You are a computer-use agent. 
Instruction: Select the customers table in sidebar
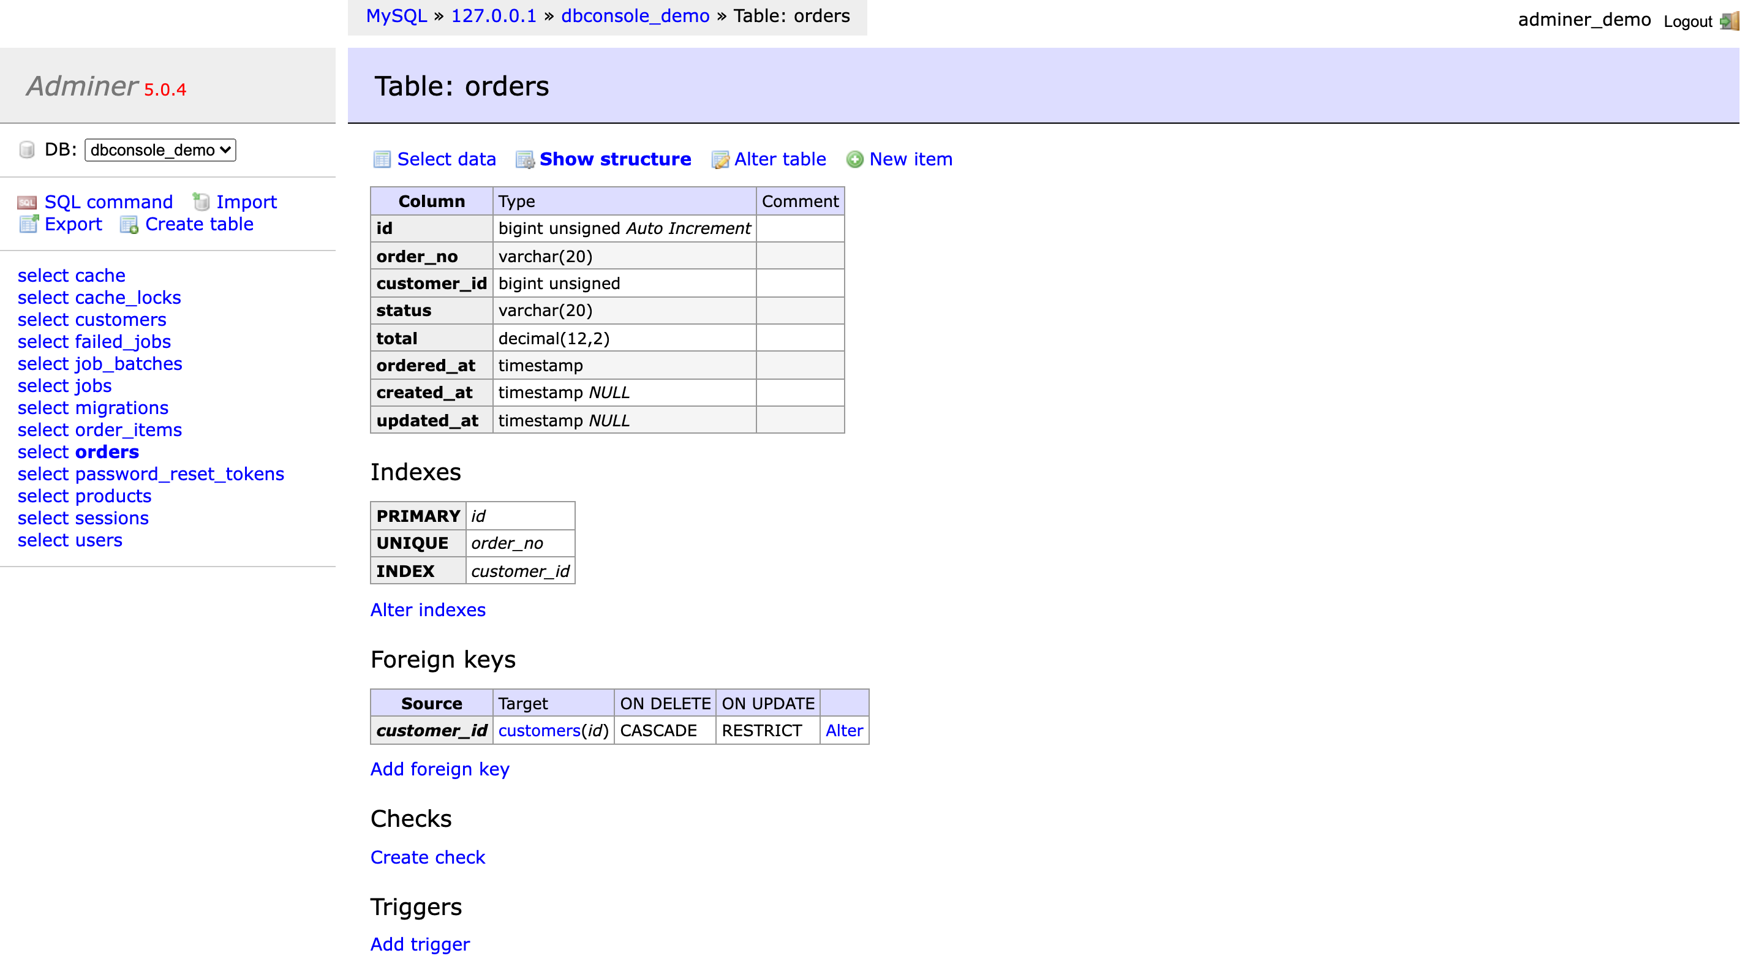coord(121,320)
